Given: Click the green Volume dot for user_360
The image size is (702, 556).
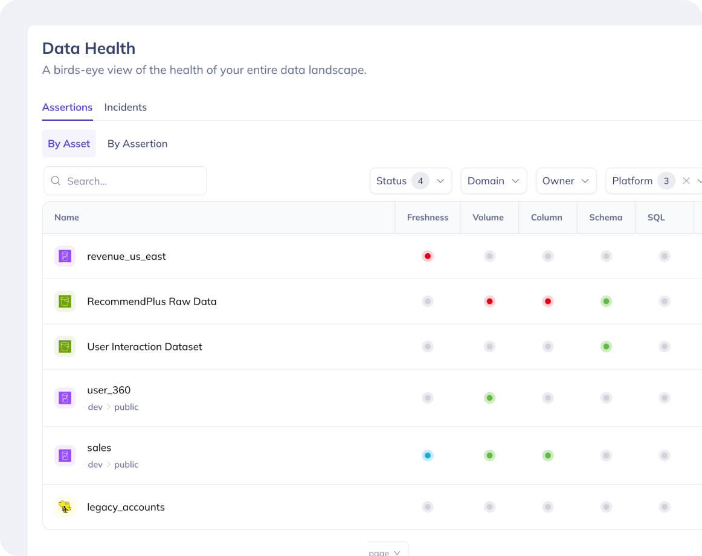Looking at the screenshot, I should pos(489,398).
